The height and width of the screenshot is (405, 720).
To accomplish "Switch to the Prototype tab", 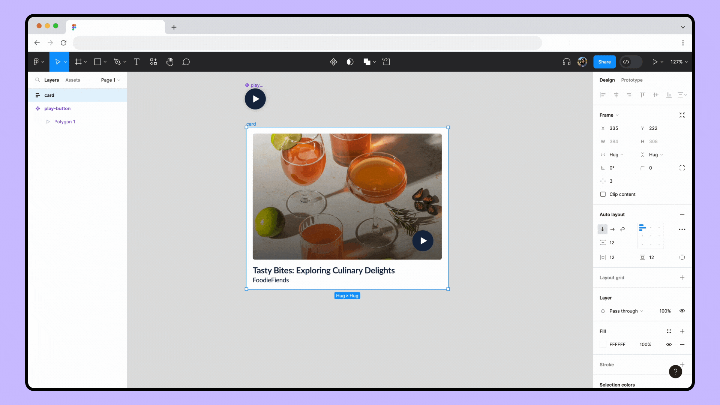I will (x=631, y=80).
